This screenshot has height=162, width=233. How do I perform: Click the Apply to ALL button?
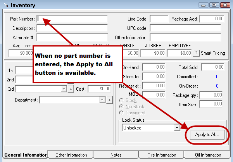pyautogui.click(x=207, y=134)
